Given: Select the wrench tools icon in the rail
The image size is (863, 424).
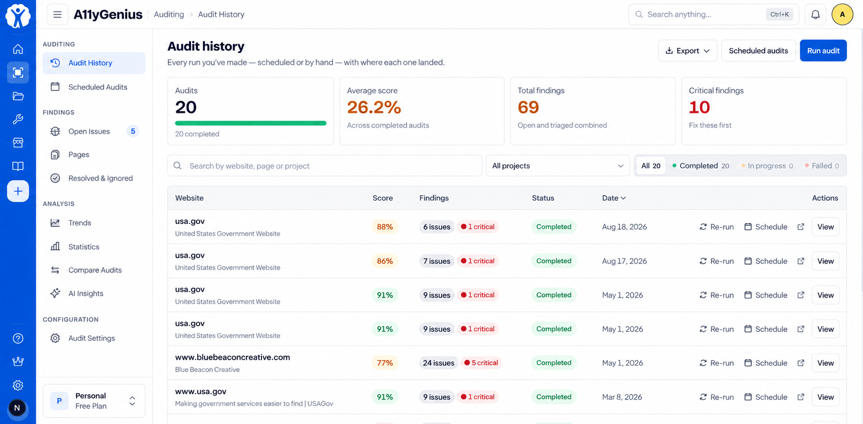Looking at the screenshot, I should 18,119.
